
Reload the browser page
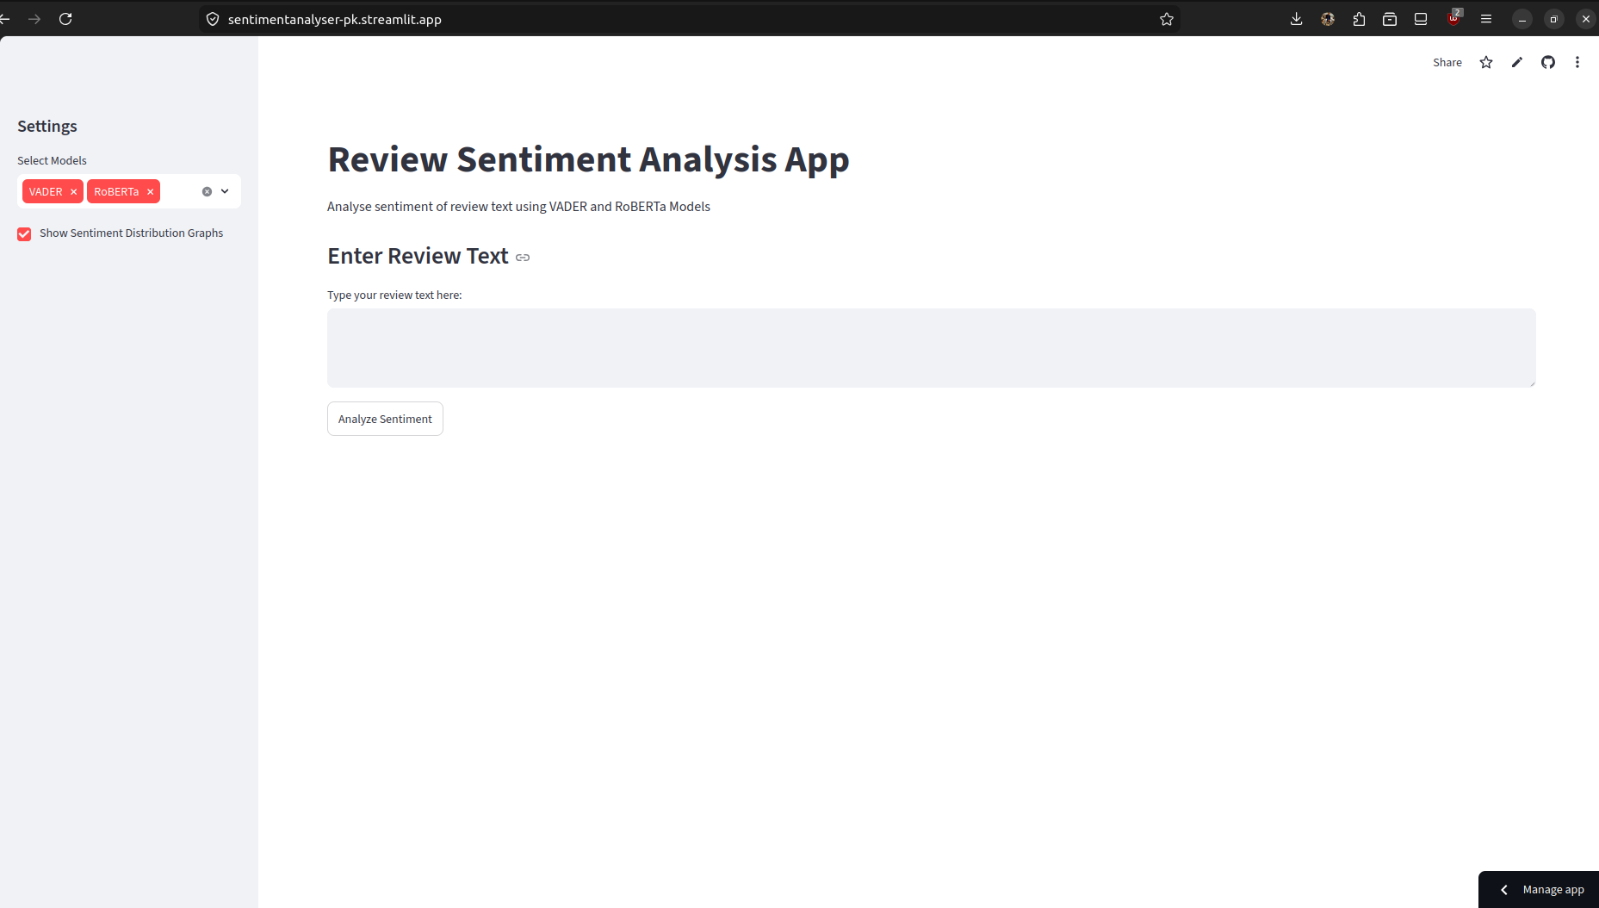65,19
